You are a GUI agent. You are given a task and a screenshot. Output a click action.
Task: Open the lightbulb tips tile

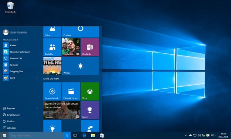[x=52, y=126]
